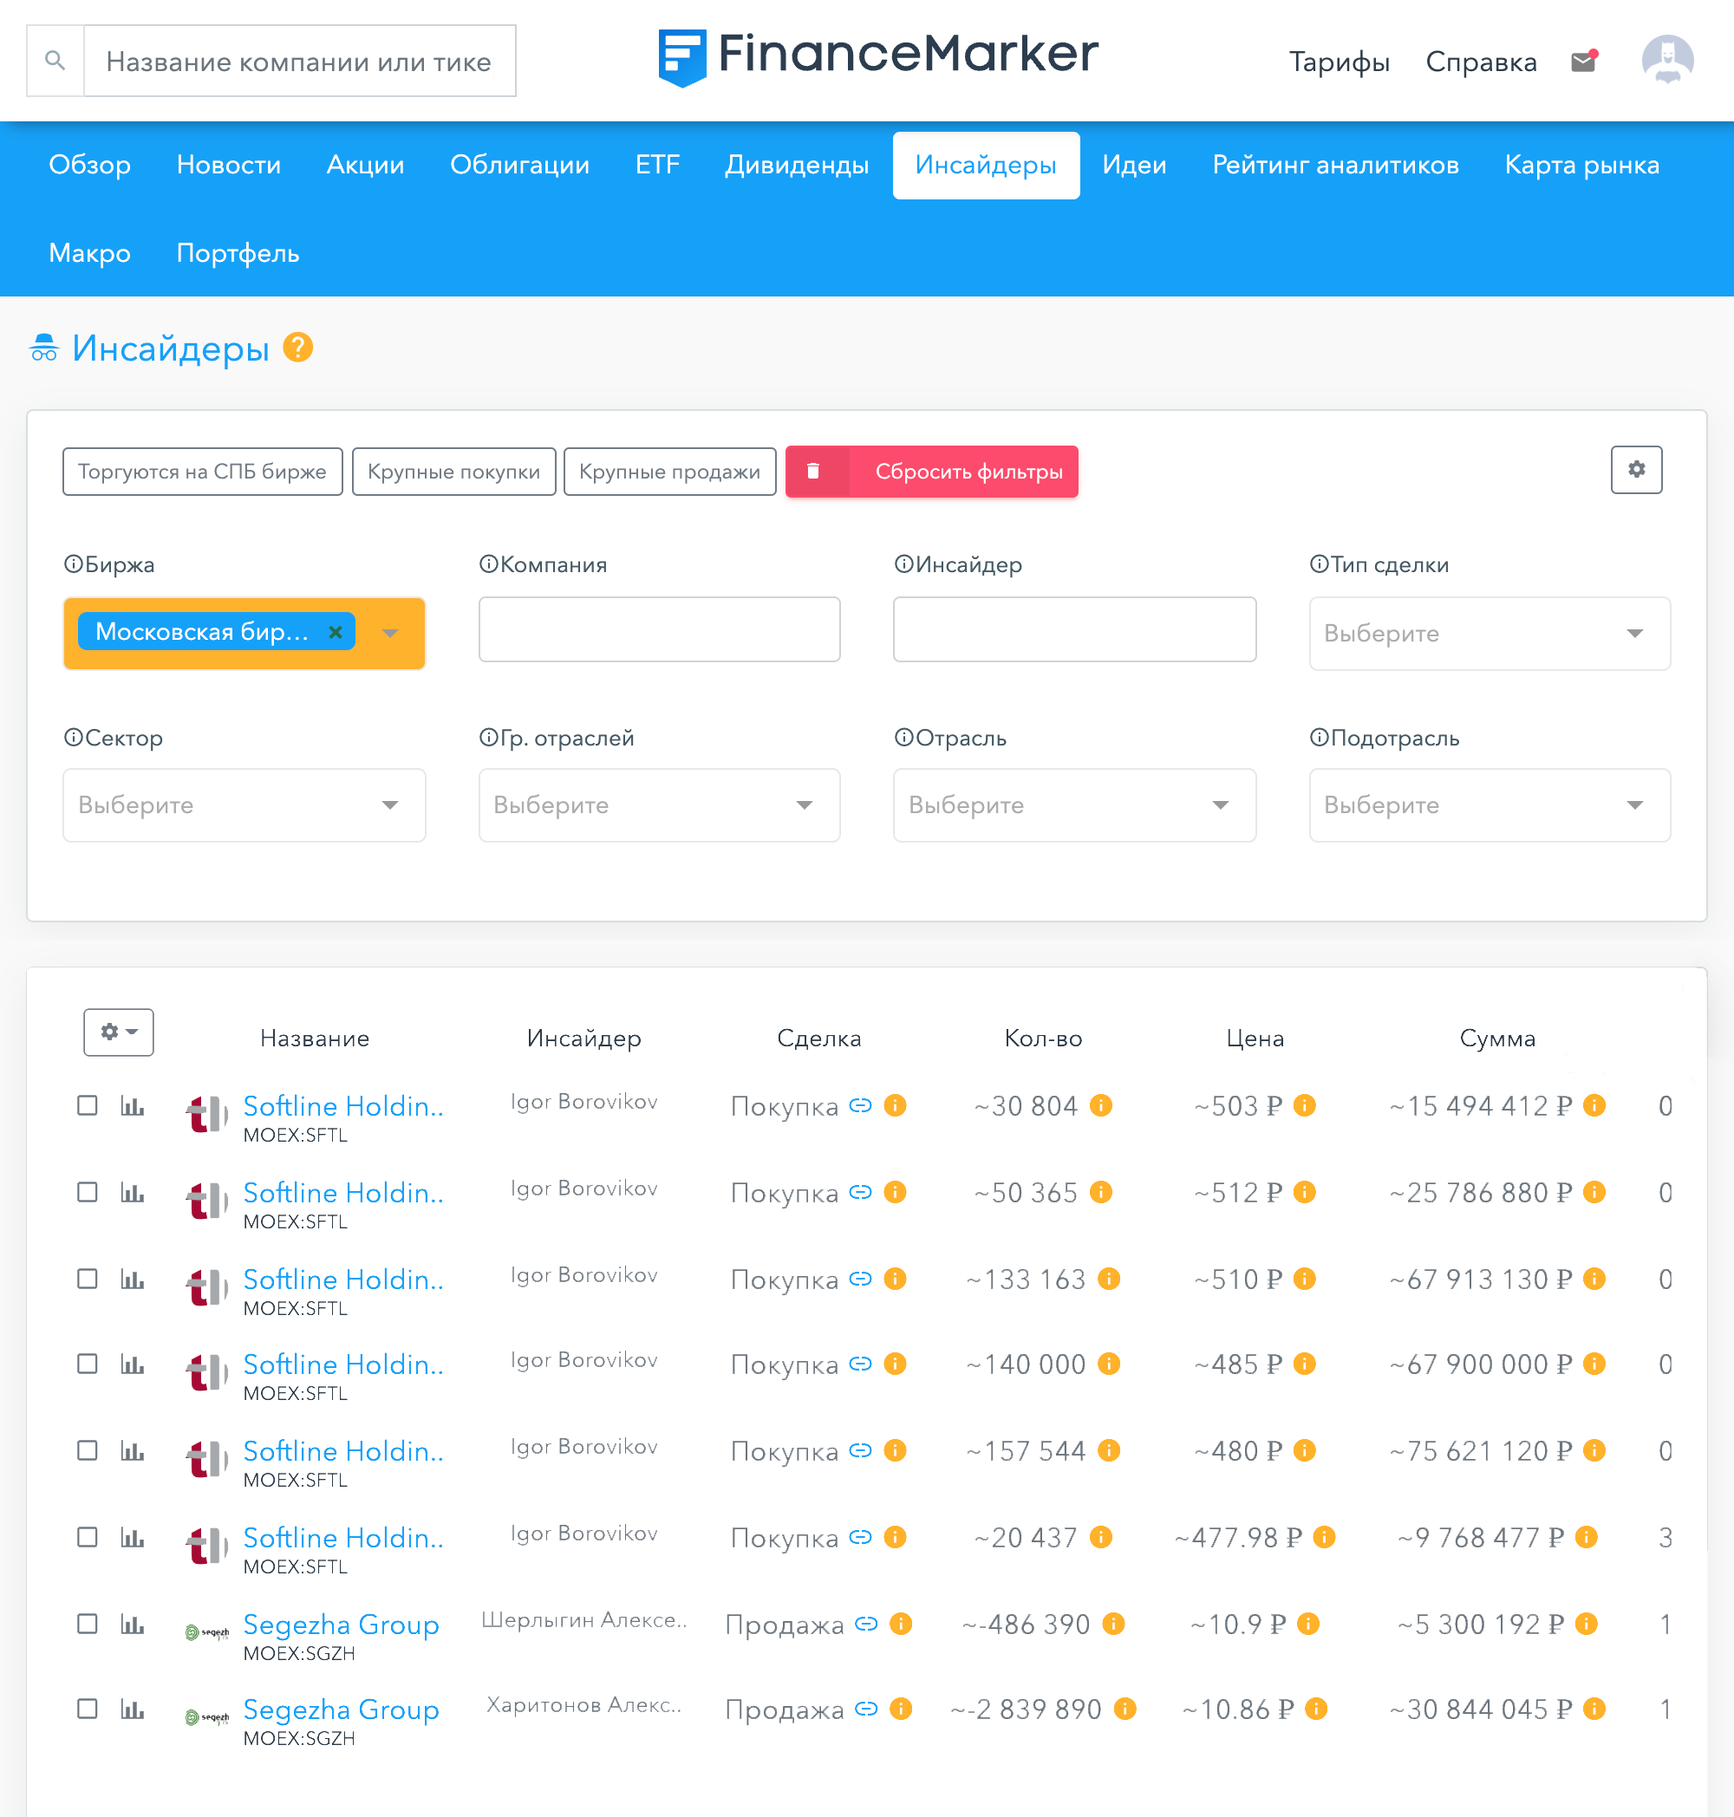Go to the Обзор tab
The image size is (1734, 1817).
89,166
